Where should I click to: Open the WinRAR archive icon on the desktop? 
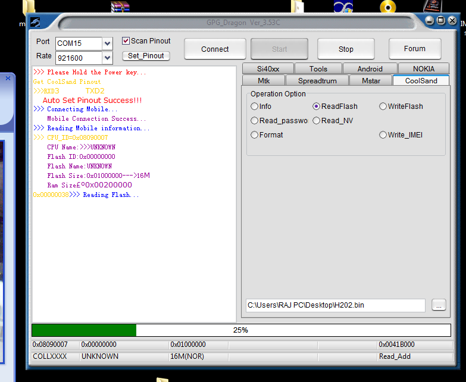[x=120, y=7]
